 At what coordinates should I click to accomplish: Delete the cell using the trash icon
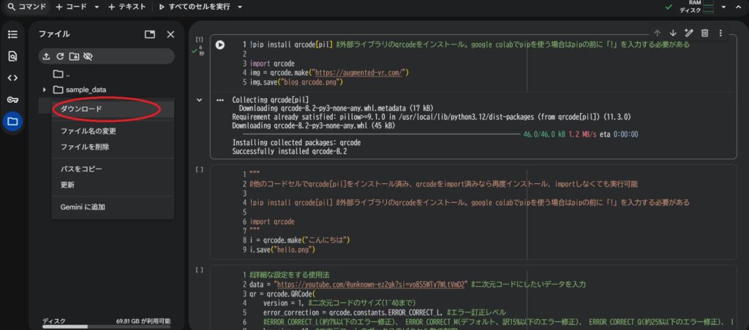click(x=704, y=33)
